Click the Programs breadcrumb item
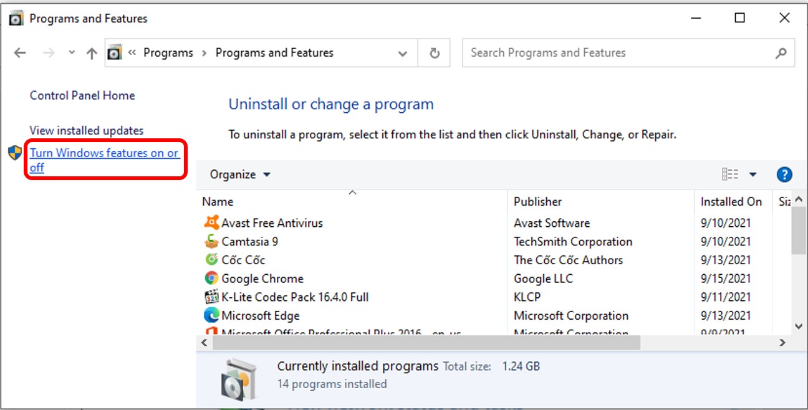 168,52
